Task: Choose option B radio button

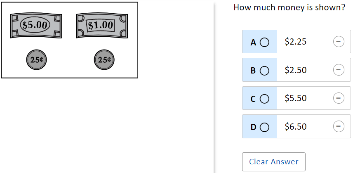Action: [264, 71]
